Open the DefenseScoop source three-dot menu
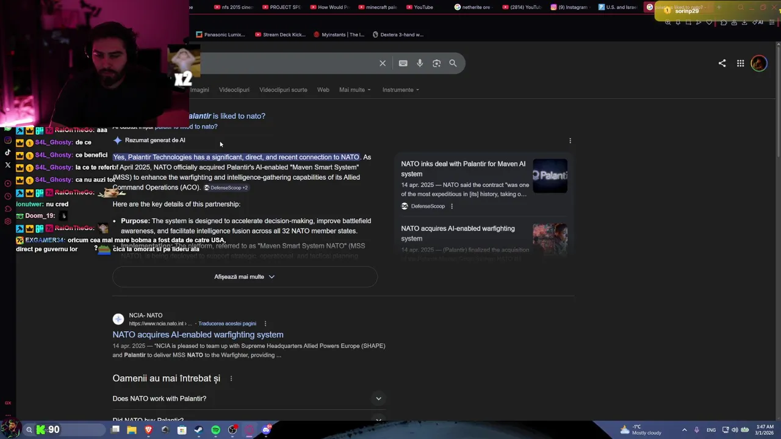Screen dimensions: 781x439 (452, 206)
